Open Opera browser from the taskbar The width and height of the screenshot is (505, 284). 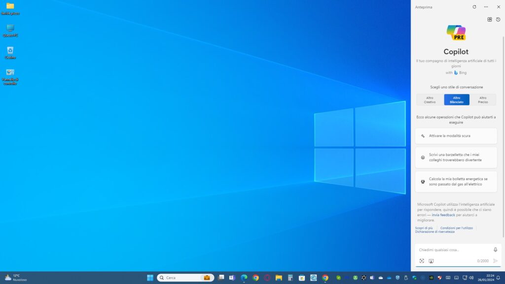[x=267, y=278]
